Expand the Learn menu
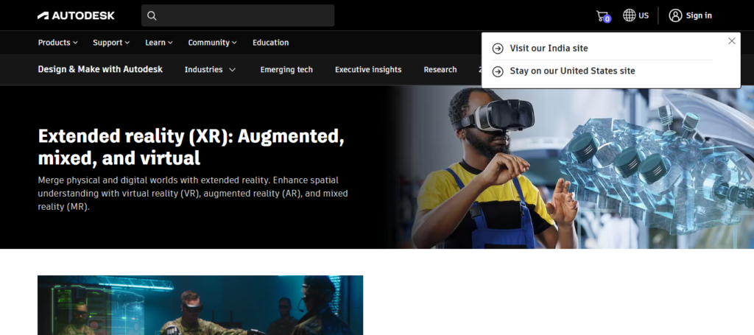Screen dimensions: 754x335 [x=159, y=42]
